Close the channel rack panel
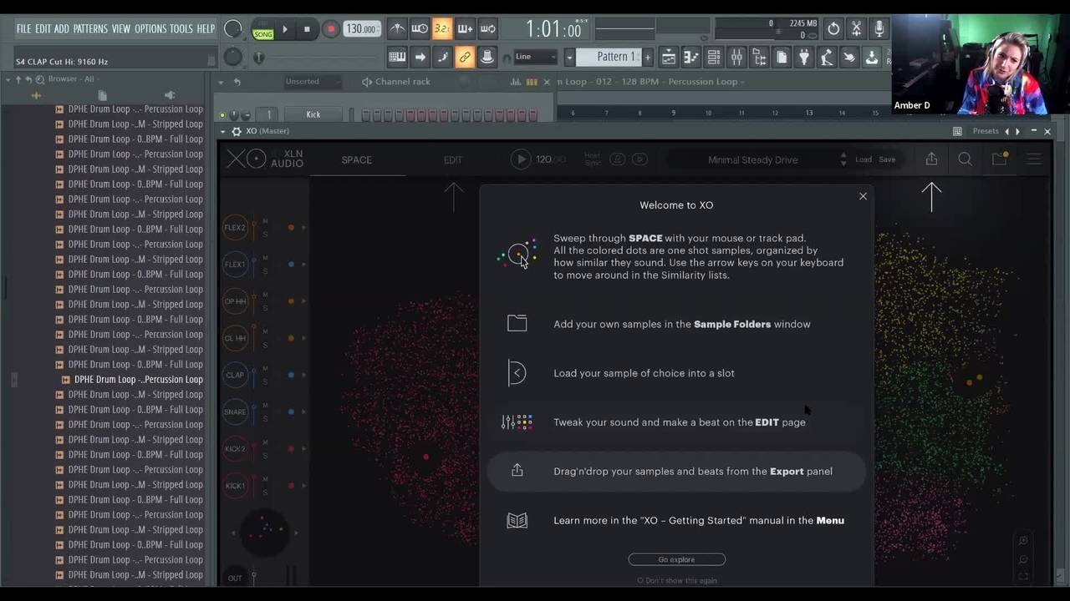Viewport: 1070px width, 601px height. (547, 82)
